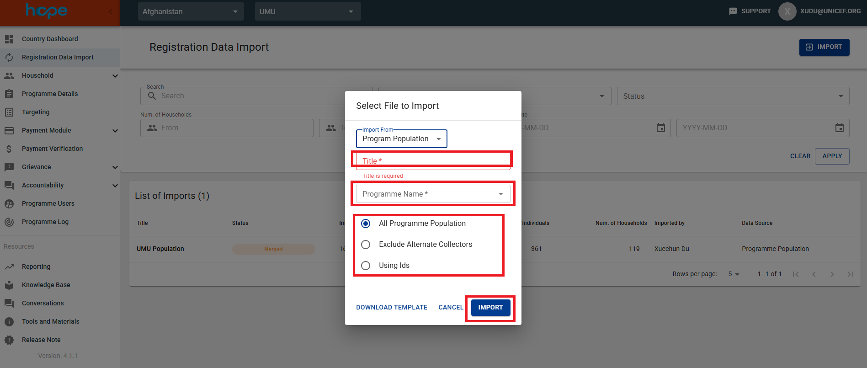Select the Exclude Alternate Collectors option
867x368 pixels.
(366, 245)
